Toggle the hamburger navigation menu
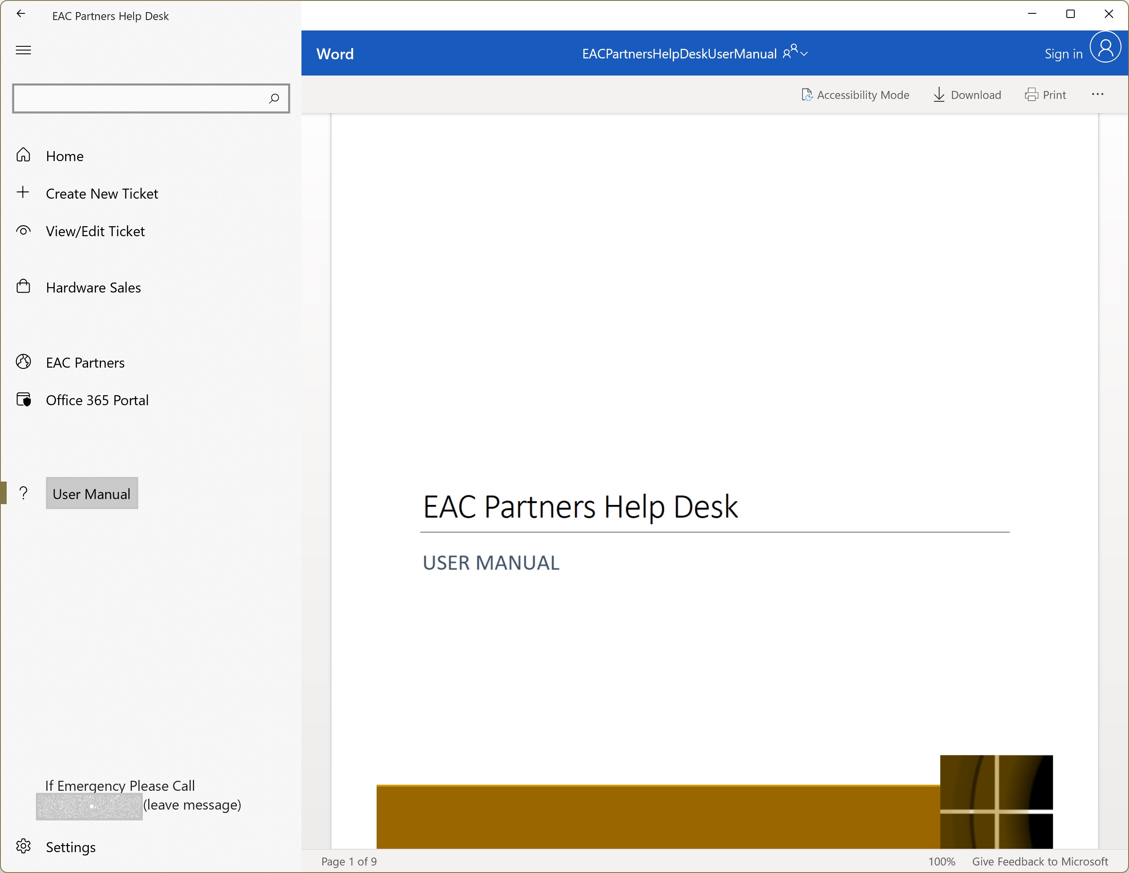1129x873 pixels. point(23,50)
